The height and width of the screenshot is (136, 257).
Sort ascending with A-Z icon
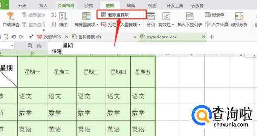click(x=54, y=15)
